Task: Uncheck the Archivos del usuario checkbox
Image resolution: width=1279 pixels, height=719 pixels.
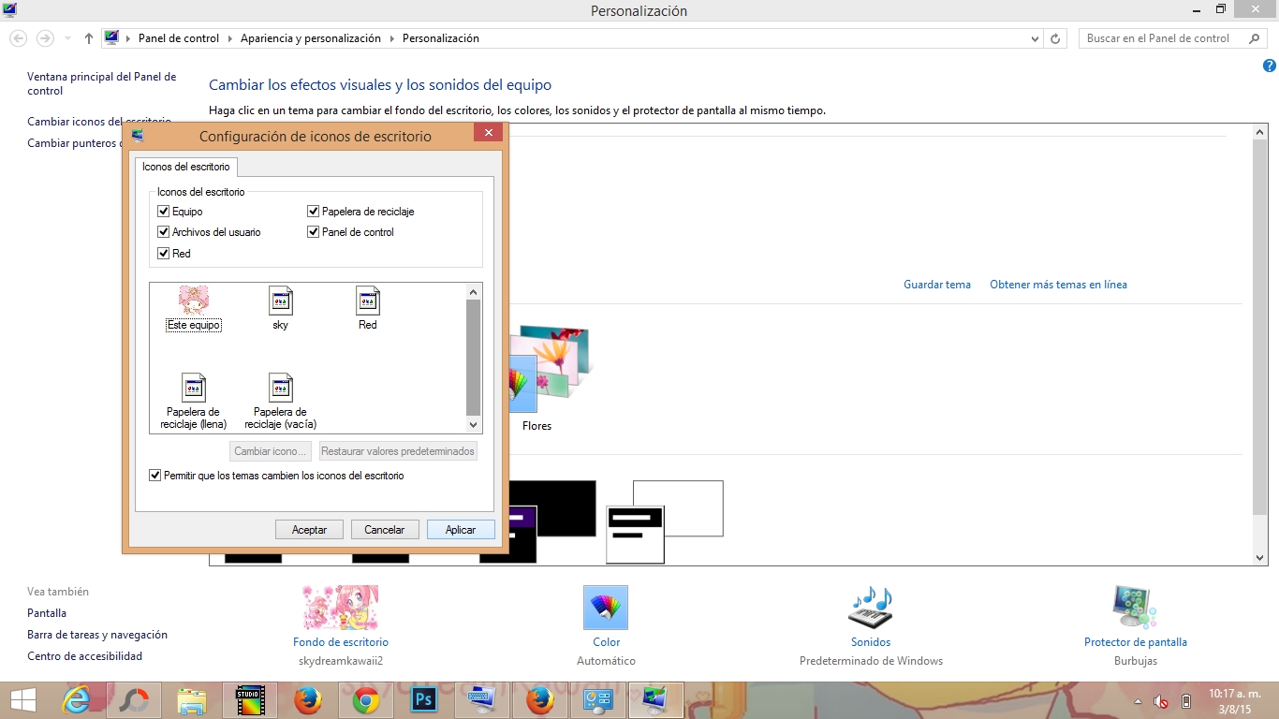Action: click(164, 232)
